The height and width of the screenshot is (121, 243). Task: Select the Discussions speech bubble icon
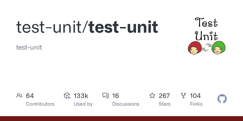point(106,96)
